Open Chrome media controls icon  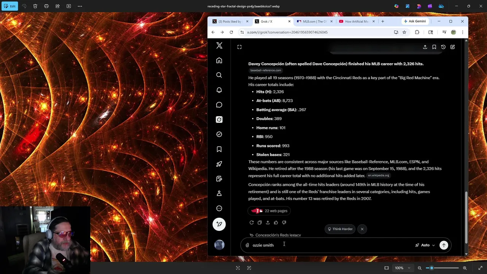tap(444, 32)
